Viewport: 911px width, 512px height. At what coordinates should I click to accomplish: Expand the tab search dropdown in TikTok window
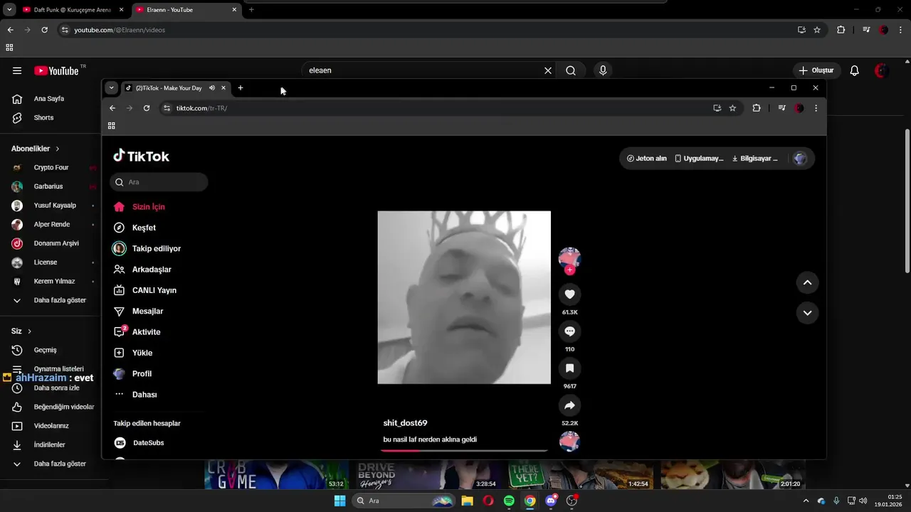click(111, 88)
